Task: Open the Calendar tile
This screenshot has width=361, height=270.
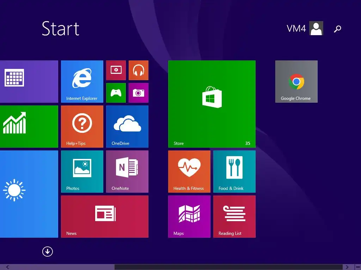Action: click(29, 82)
